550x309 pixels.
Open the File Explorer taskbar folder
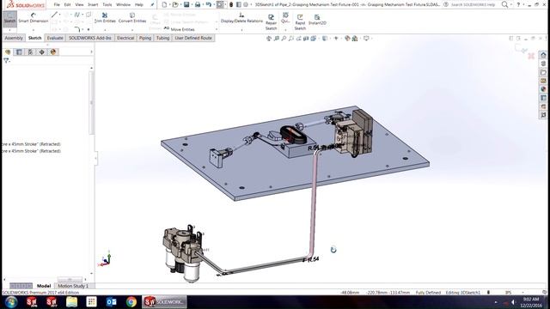[71, 301]
